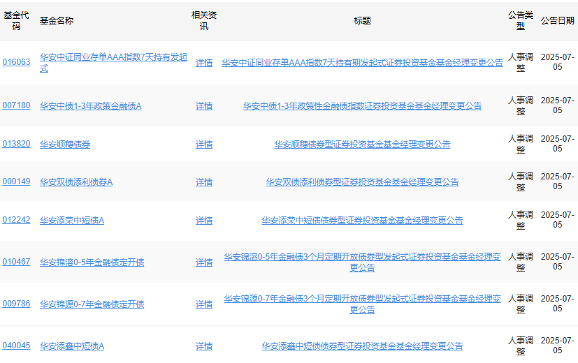This screenshot has width=578, height=363.
Task: Open fund code 010467 link
Action: tap(16, 262)
